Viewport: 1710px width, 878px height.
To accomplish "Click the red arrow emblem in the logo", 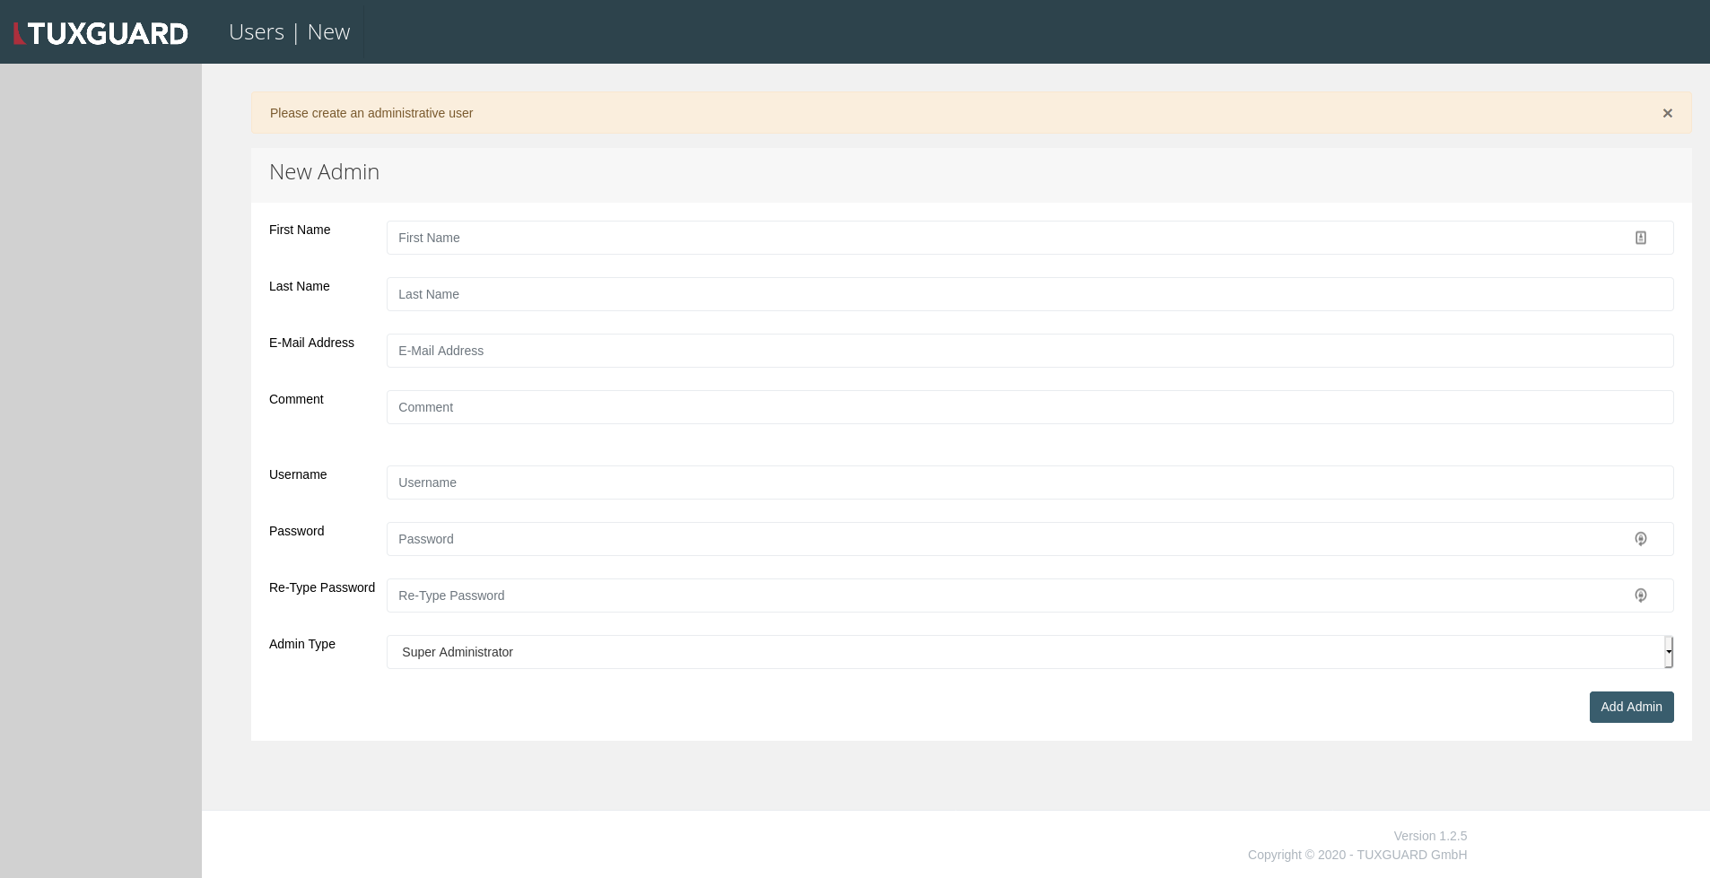I will 20,31.
